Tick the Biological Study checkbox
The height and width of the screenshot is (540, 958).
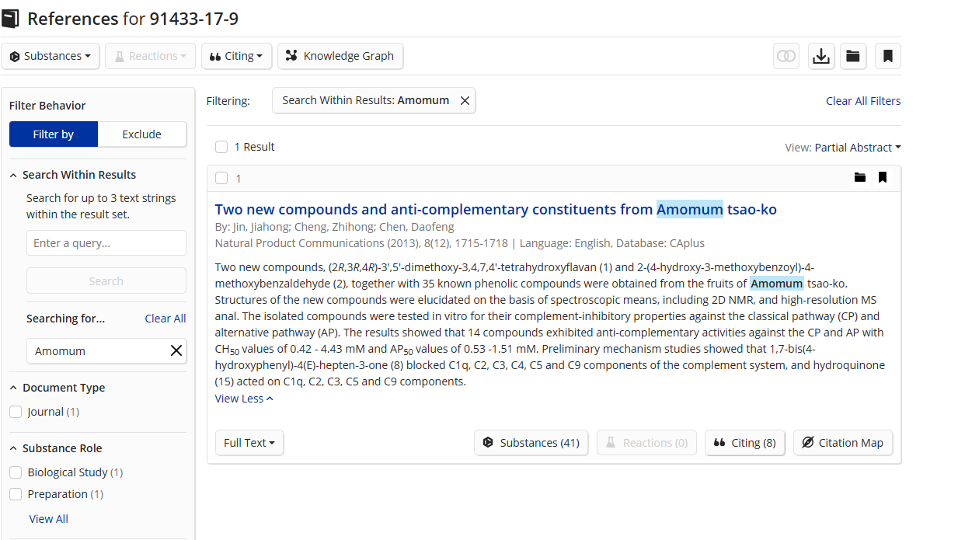point(16,472)
